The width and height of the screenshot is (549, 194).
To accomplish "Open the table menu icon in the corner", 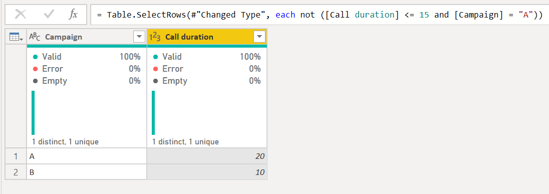I will pos(16,37).
